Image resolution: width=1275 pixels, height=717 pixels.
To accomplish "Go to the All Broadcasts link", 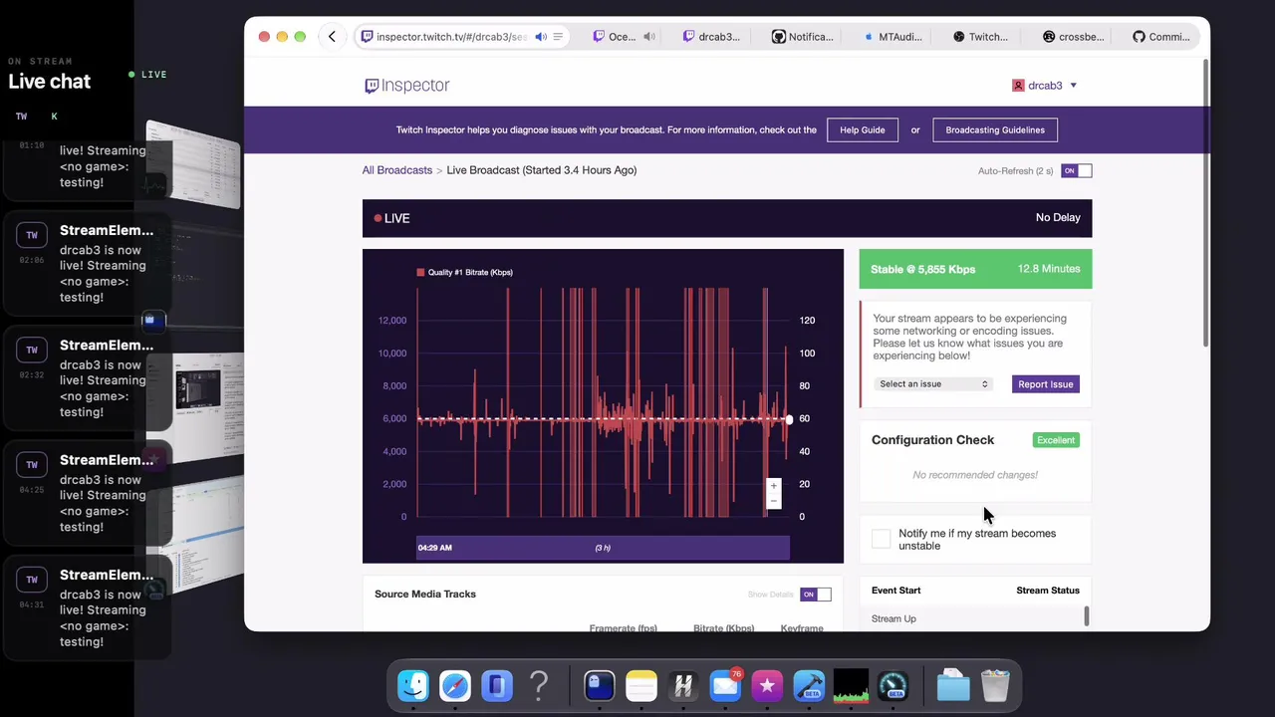I will click(397, 170).
